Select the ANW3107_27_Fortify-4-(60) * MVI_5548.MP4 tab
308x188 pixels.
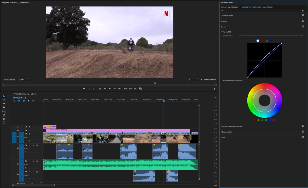257,7
